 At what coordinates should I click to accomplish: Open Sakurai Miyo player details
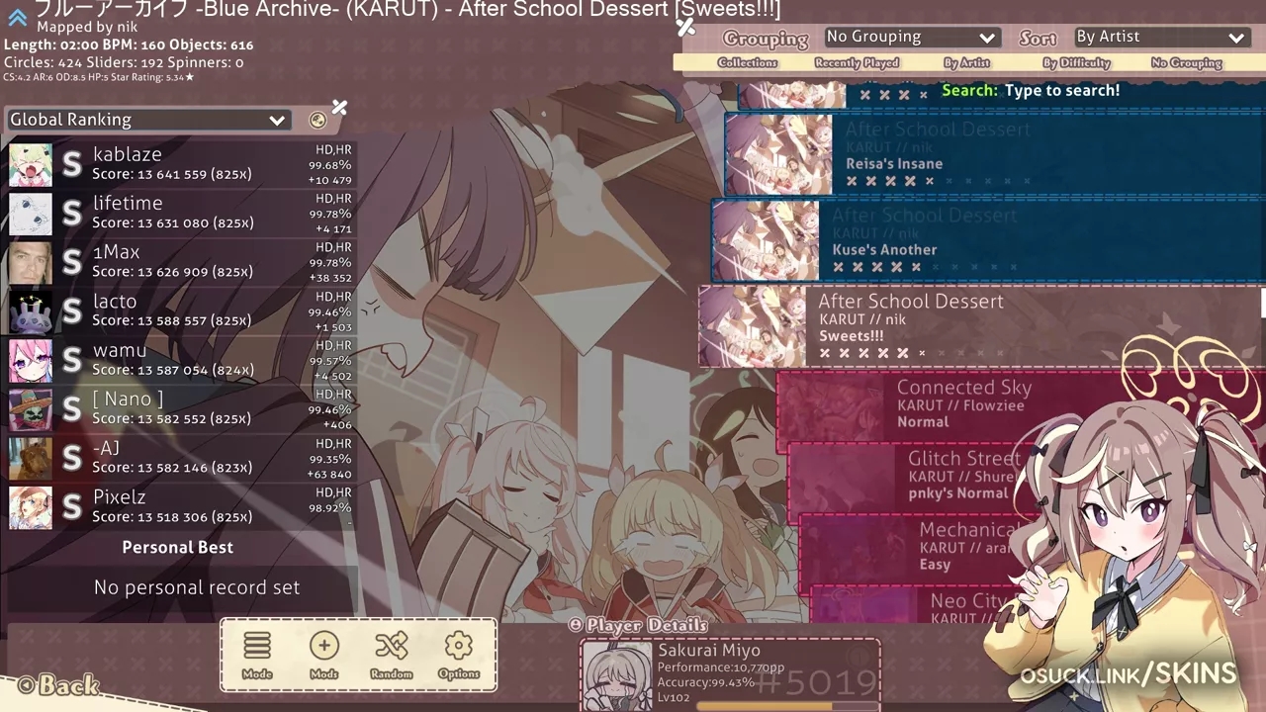pyautogui.click(x=730, y=674)
